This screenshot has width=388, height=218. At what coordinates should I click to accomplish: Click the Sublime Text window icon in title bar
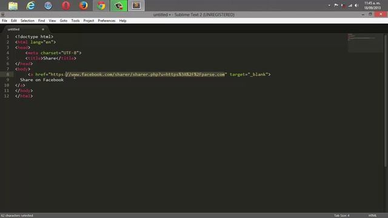click(x=2, y=15)
